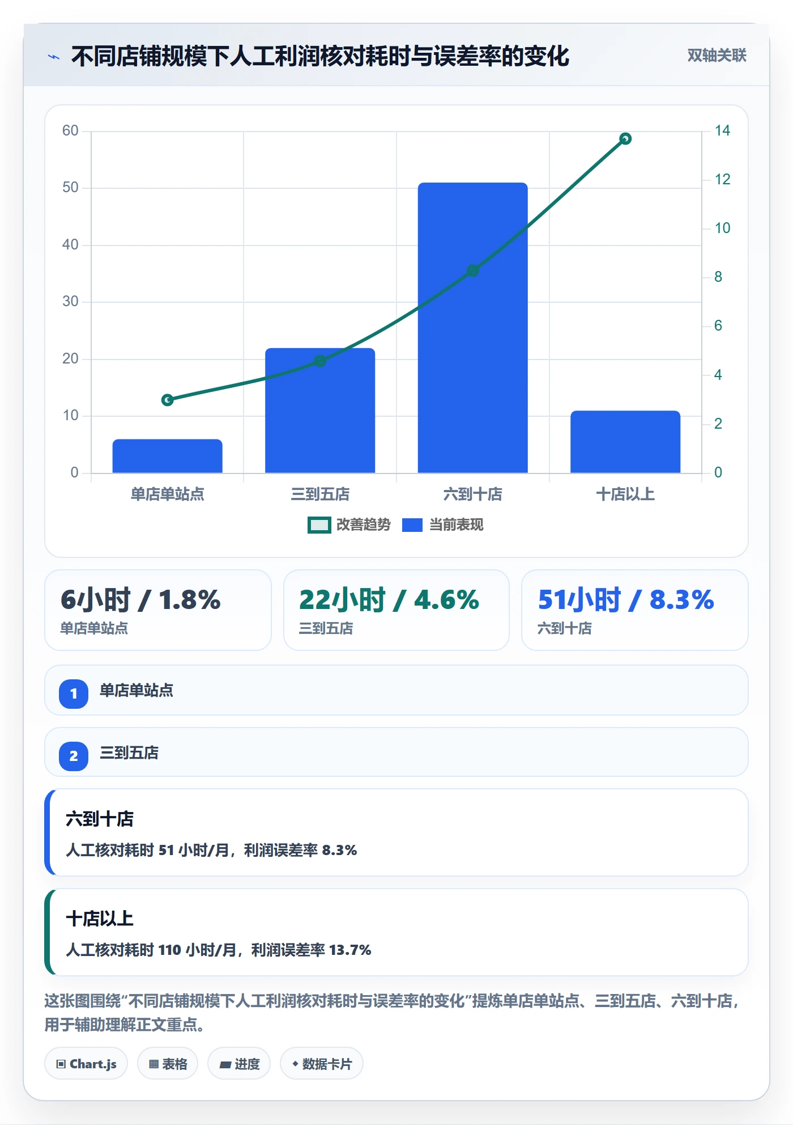793x1125 pixels.
Task: Click the 双轴关联 badge in header
Action: (717, 56)
